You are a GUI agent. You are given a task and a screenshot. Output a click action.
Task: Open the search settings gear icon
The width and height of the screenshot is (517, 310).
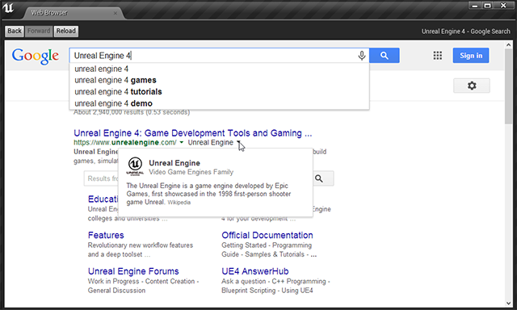pos(472,86)
